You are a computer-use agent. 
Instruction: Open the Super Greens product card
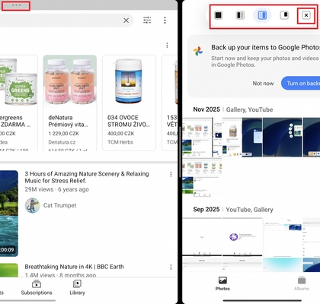click(18, 103)
